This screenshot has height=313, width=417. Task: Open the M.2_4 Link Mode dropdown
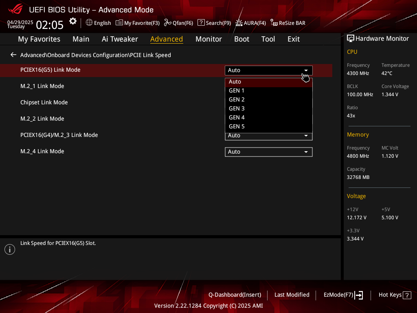269,152
